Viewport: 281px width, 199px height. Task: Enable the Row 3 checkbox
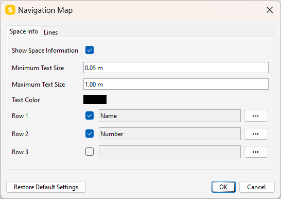coord(90,152)
